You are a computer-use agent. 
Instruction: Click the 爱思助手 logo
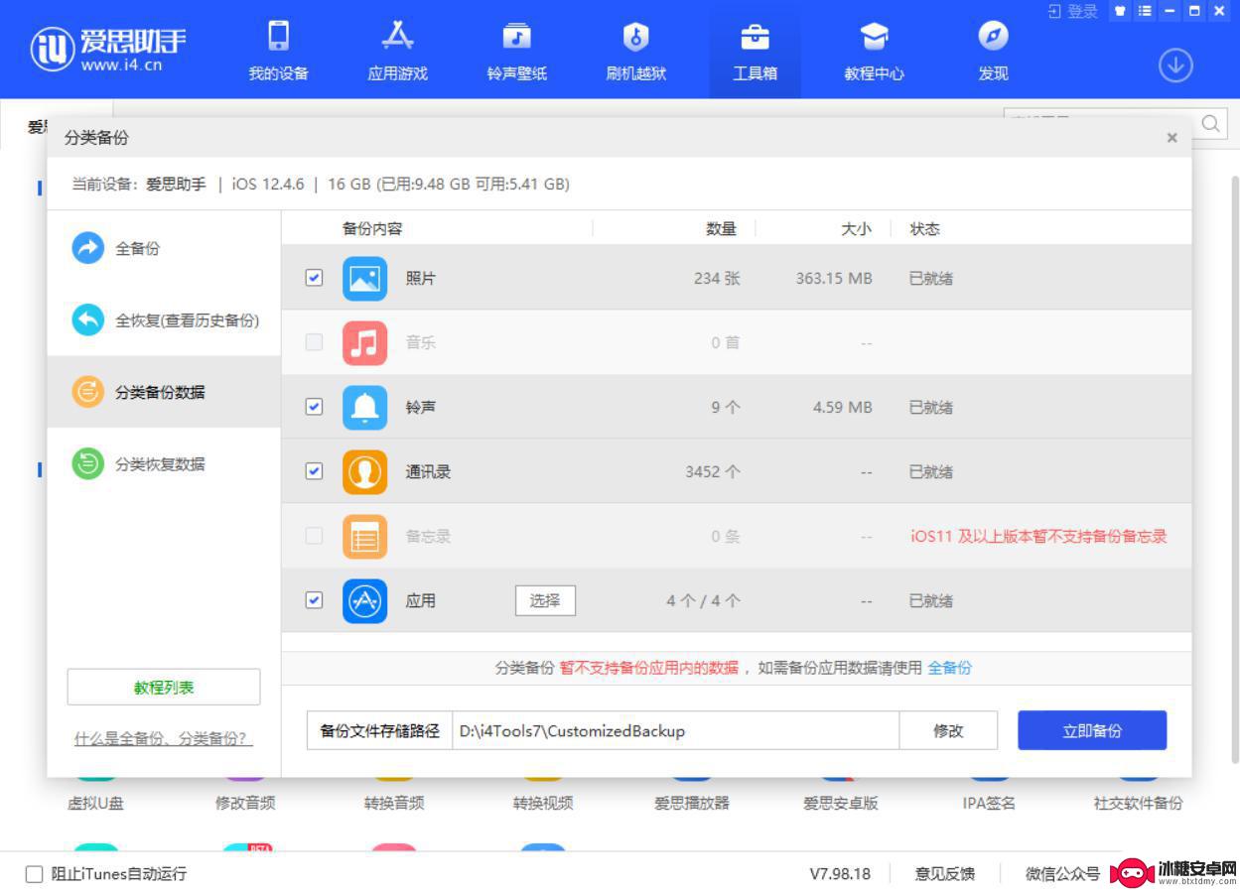coord(108,48)
